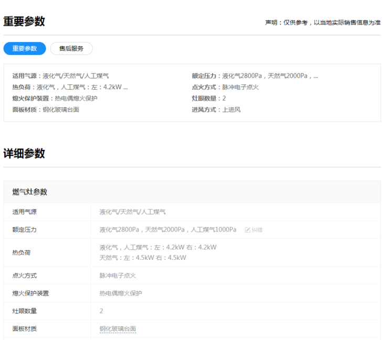Click the 详细参数 heading
Screen dimensions: 383x340
pos(24,153)
